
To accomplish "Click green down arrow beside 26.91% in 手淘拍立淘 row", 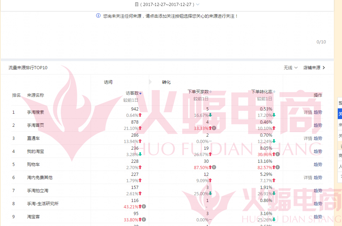I will pos(274,194).
